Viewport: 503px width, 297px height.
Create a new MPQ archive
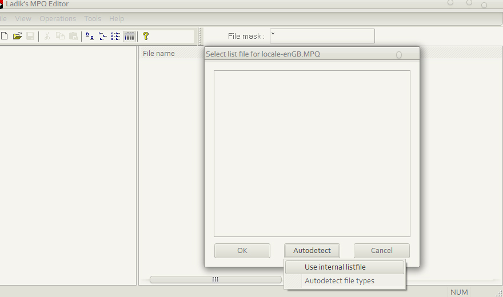pyautogui.click(x=4, y=36)
